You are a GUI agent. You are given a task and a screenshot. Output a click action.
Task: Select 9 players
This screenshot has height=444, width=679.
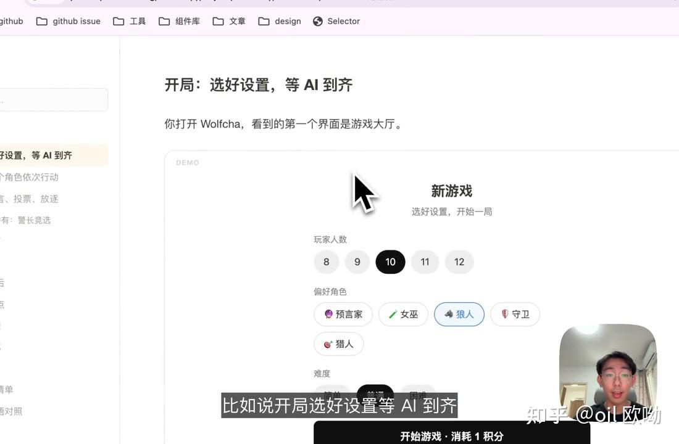(x=357, y=262)
